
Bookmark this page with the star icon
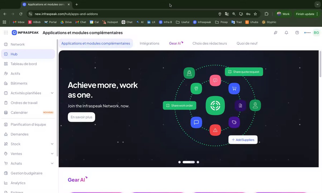[x=255, y=14]
